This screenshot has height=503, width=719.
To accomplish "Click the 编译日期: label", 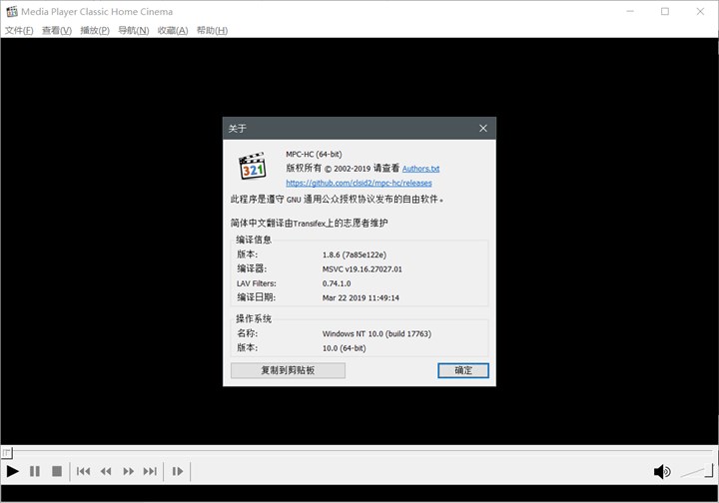I will (x=257, y=297).
